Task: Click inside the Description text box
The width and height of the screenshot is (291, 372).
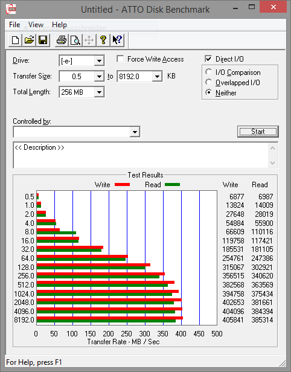Action: point(141,155)
